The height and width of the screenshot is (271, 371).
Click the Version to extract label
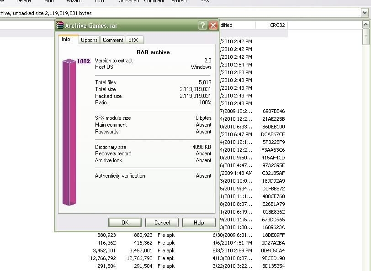pos(114,61)
